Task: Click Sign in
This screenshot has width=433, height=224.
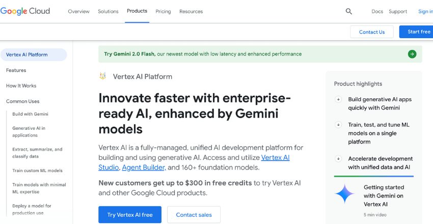Action: pyautogui.click(x=425, y=11)
